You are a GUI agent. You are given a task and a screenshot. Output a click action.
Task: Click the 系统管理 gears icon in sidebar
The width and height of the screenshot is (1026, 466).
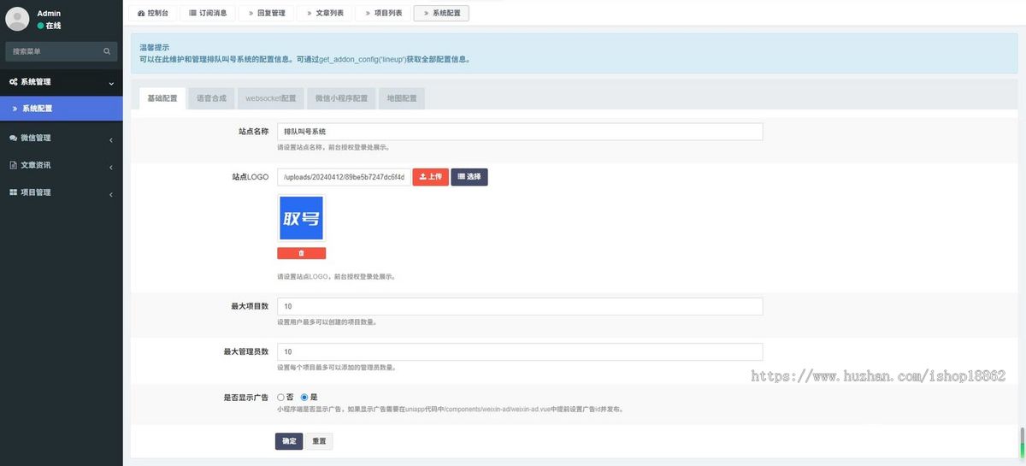click(13, 82)
